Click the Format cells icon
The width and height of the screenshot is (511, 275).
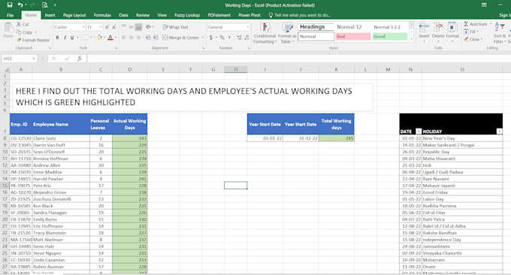point(452,27)
